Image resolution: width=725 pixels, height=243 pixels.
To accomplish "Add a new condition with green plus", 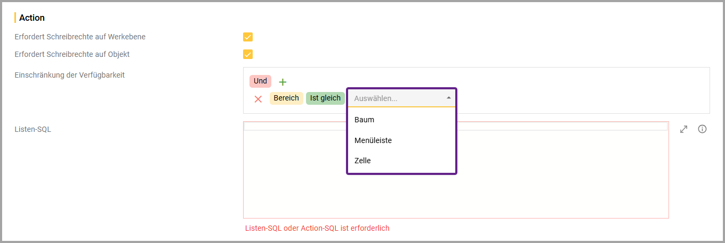I will (283, 82).
